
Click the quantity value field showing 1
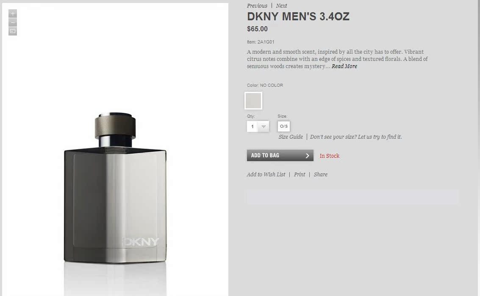coord(252,126)
